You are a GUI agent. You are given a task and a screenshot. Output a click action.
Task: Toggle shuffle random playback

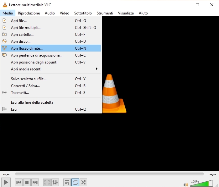tap(83, 182)
